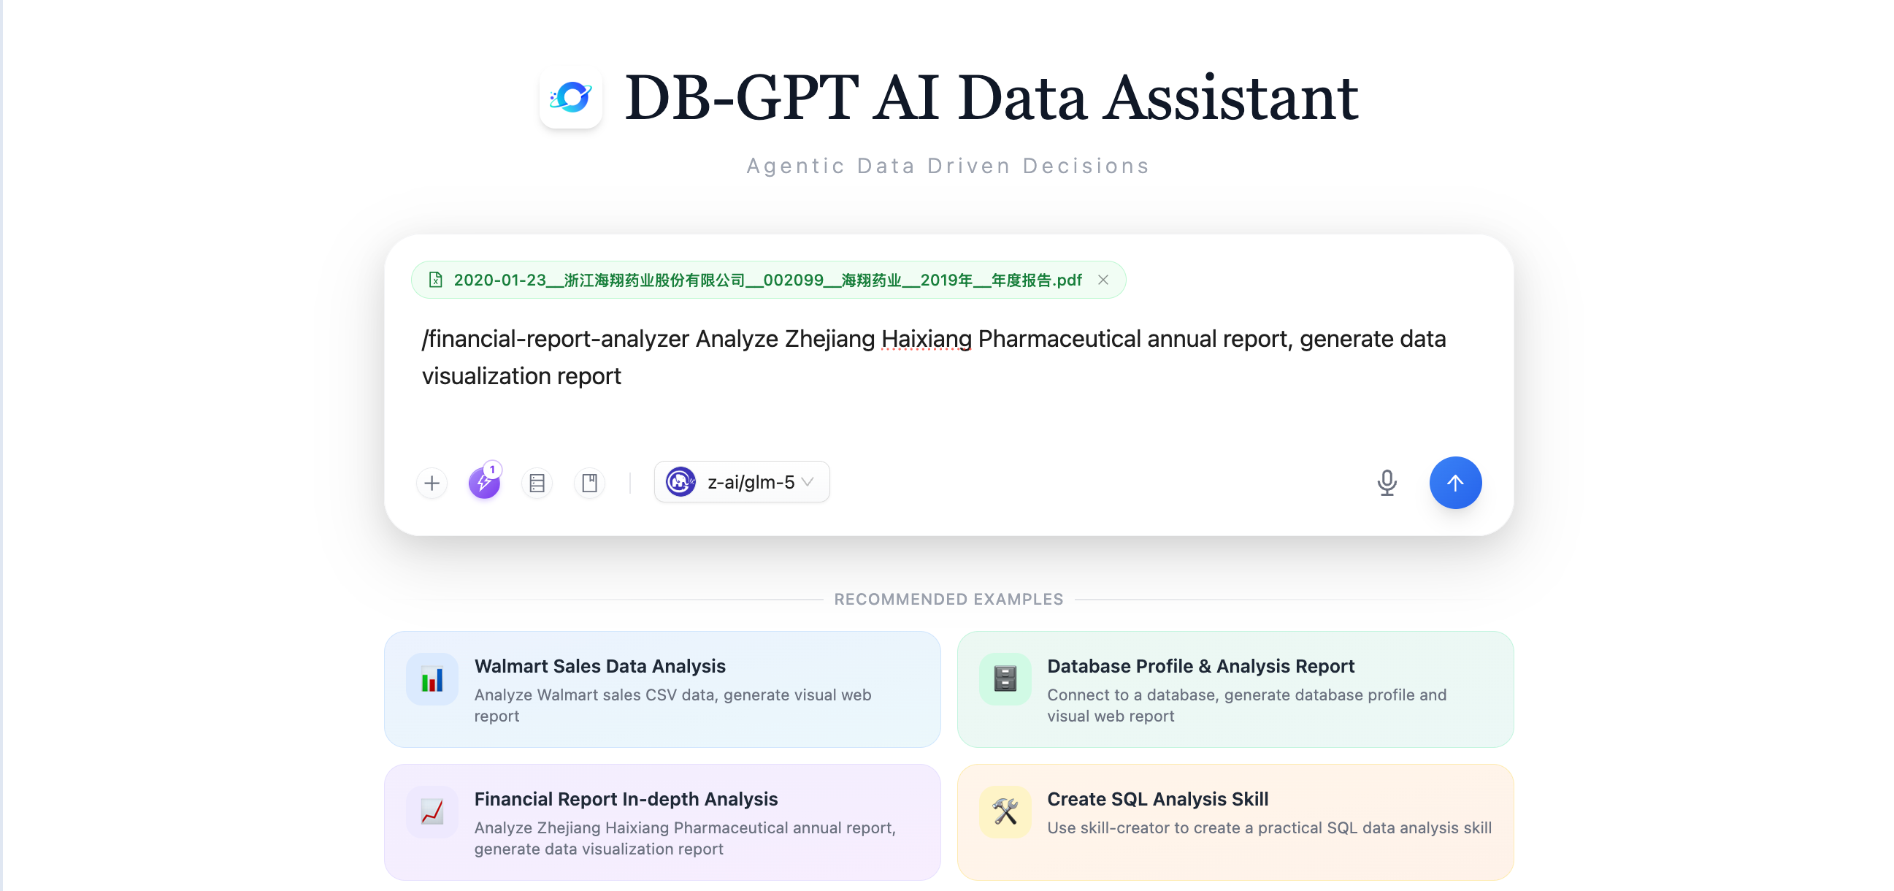Click the attached annual report filename

point(767,280)
